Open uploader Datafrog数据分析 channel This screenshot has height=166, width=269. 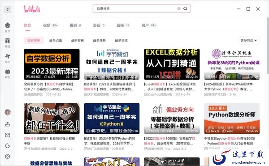pos(160,94)
